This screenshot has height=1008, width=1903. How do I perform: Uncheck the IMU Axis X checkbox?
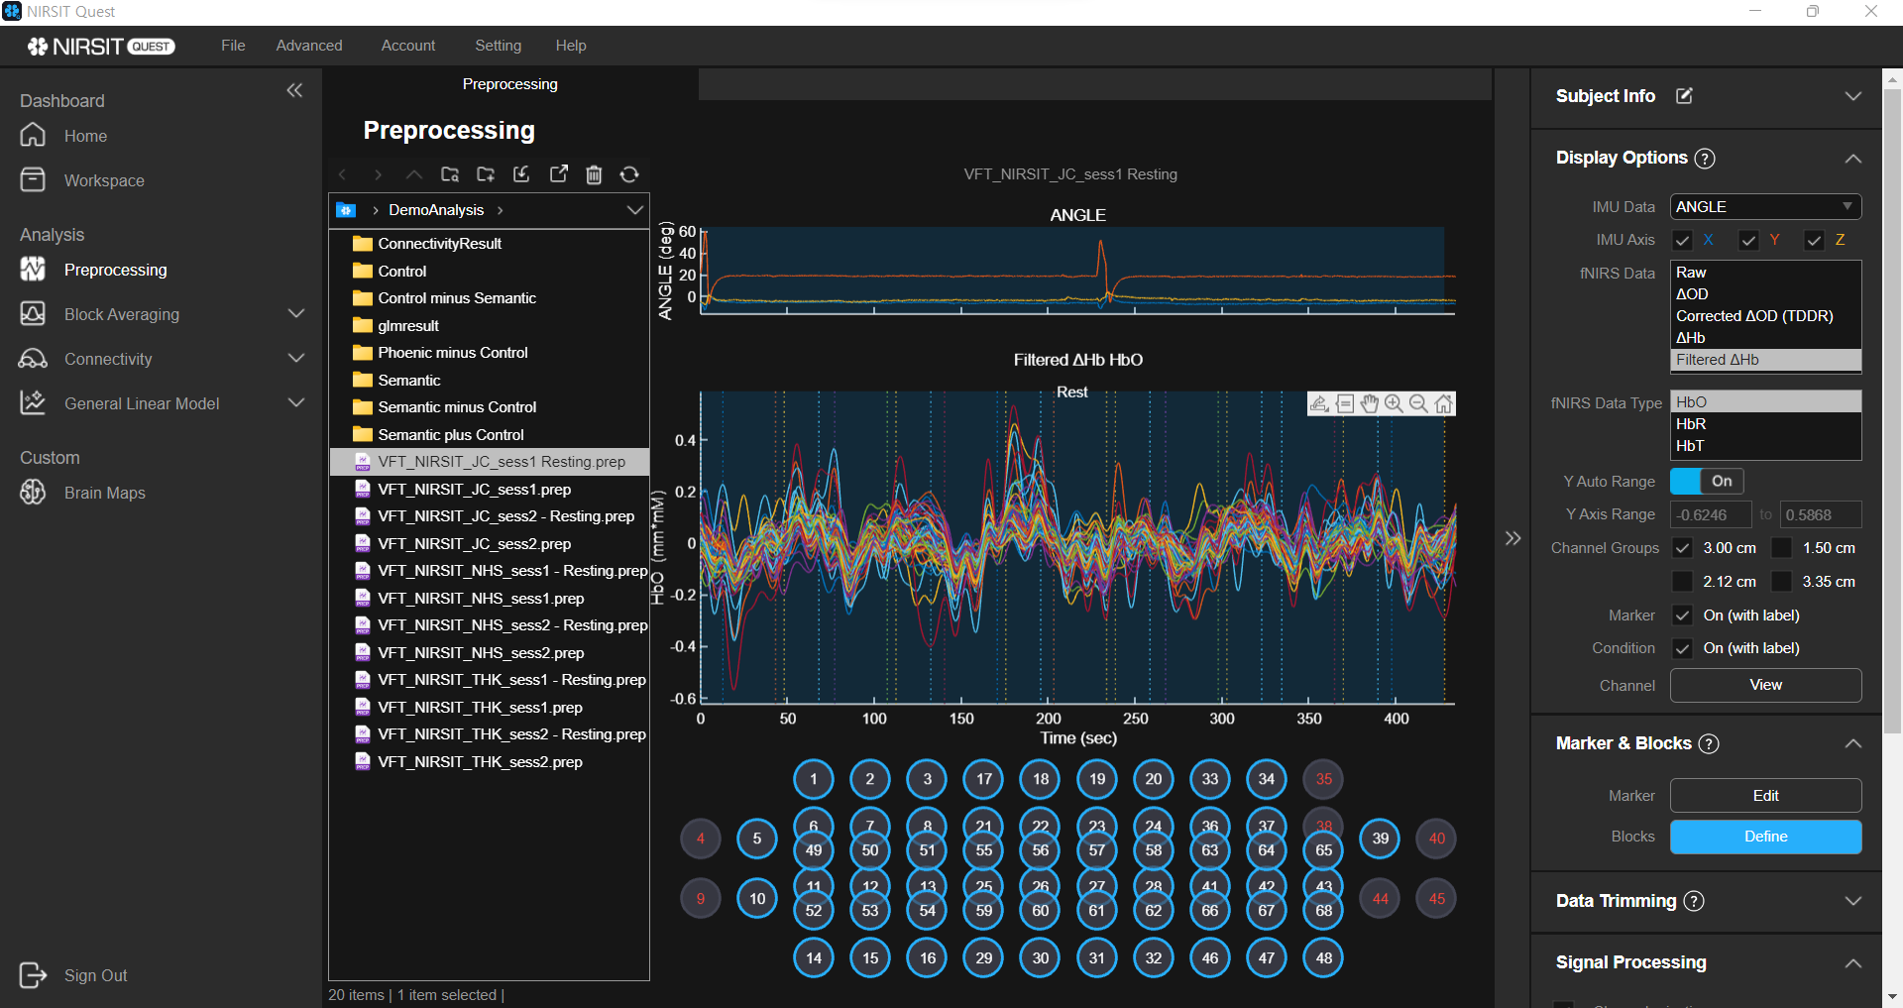(1682, 240)
